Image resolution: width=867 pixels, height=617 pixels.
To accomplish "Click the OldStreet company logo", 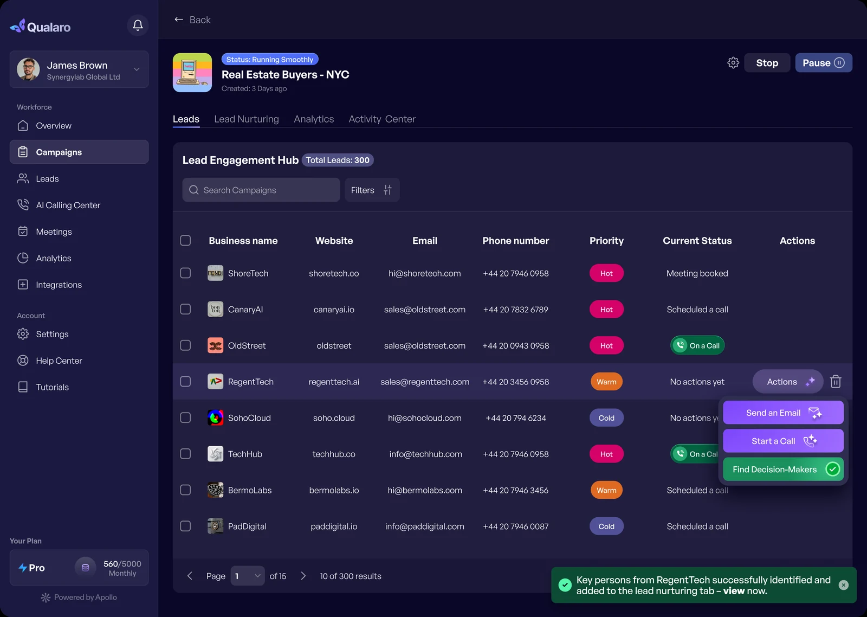I will pyautogui.click(x=215, y=345).
